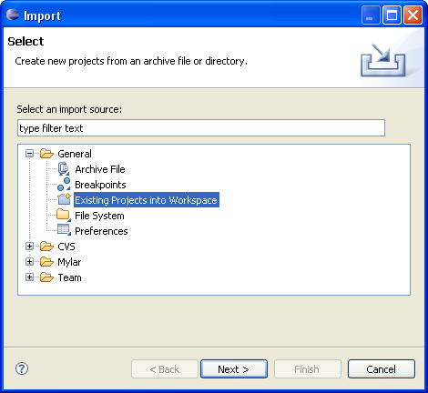Click the File System folder icon

point(64,216)
